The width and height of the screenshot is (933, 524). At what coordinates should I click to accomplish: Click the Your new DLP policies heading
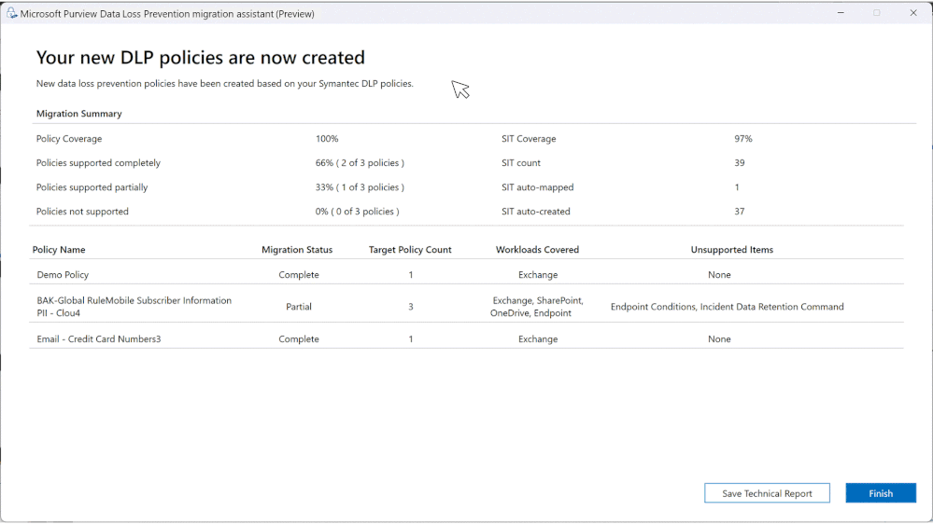201,58
